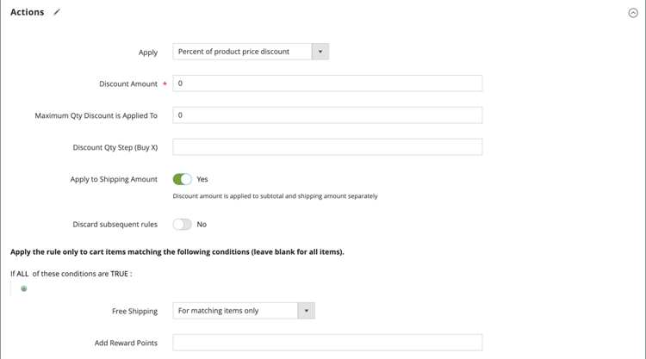
Task: Open the Free Shipping dropdown
Action: (243, 311)
